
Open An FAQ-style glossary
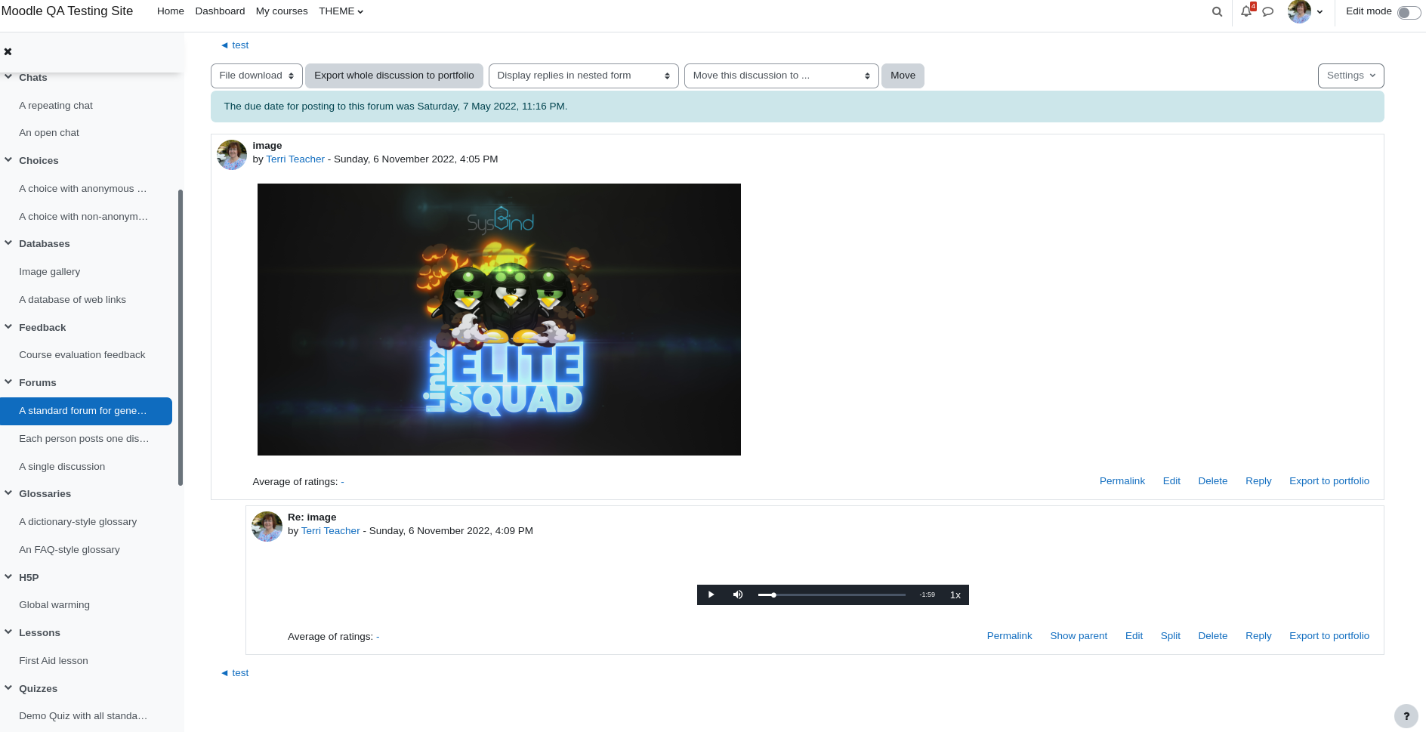pos(69,550)
